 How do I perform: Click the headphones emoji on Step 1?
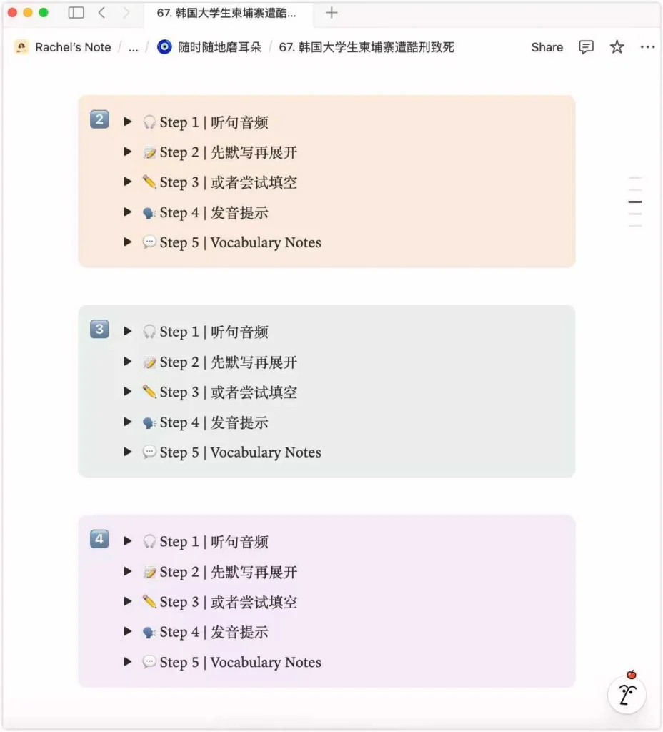pyautogui.click(x=149, y=122)
